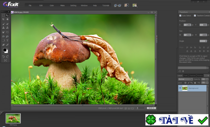
Task: Select the Crop tool
Action: point(3,19)
